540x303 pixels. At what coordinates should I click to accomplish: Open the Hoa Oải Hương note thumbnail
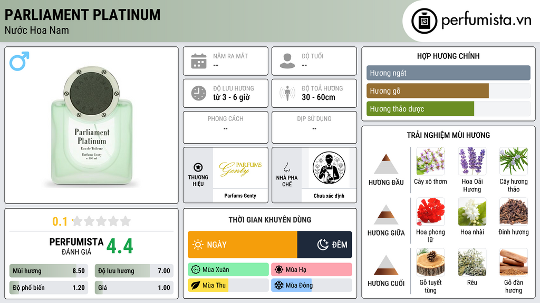(472, 161)
